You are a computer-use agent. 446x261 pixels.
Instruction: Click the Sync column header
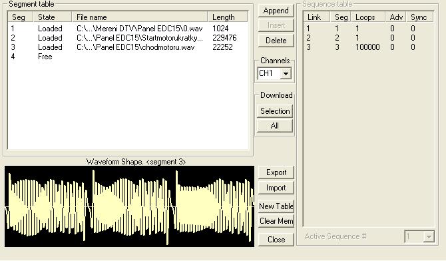coord(420,17)
